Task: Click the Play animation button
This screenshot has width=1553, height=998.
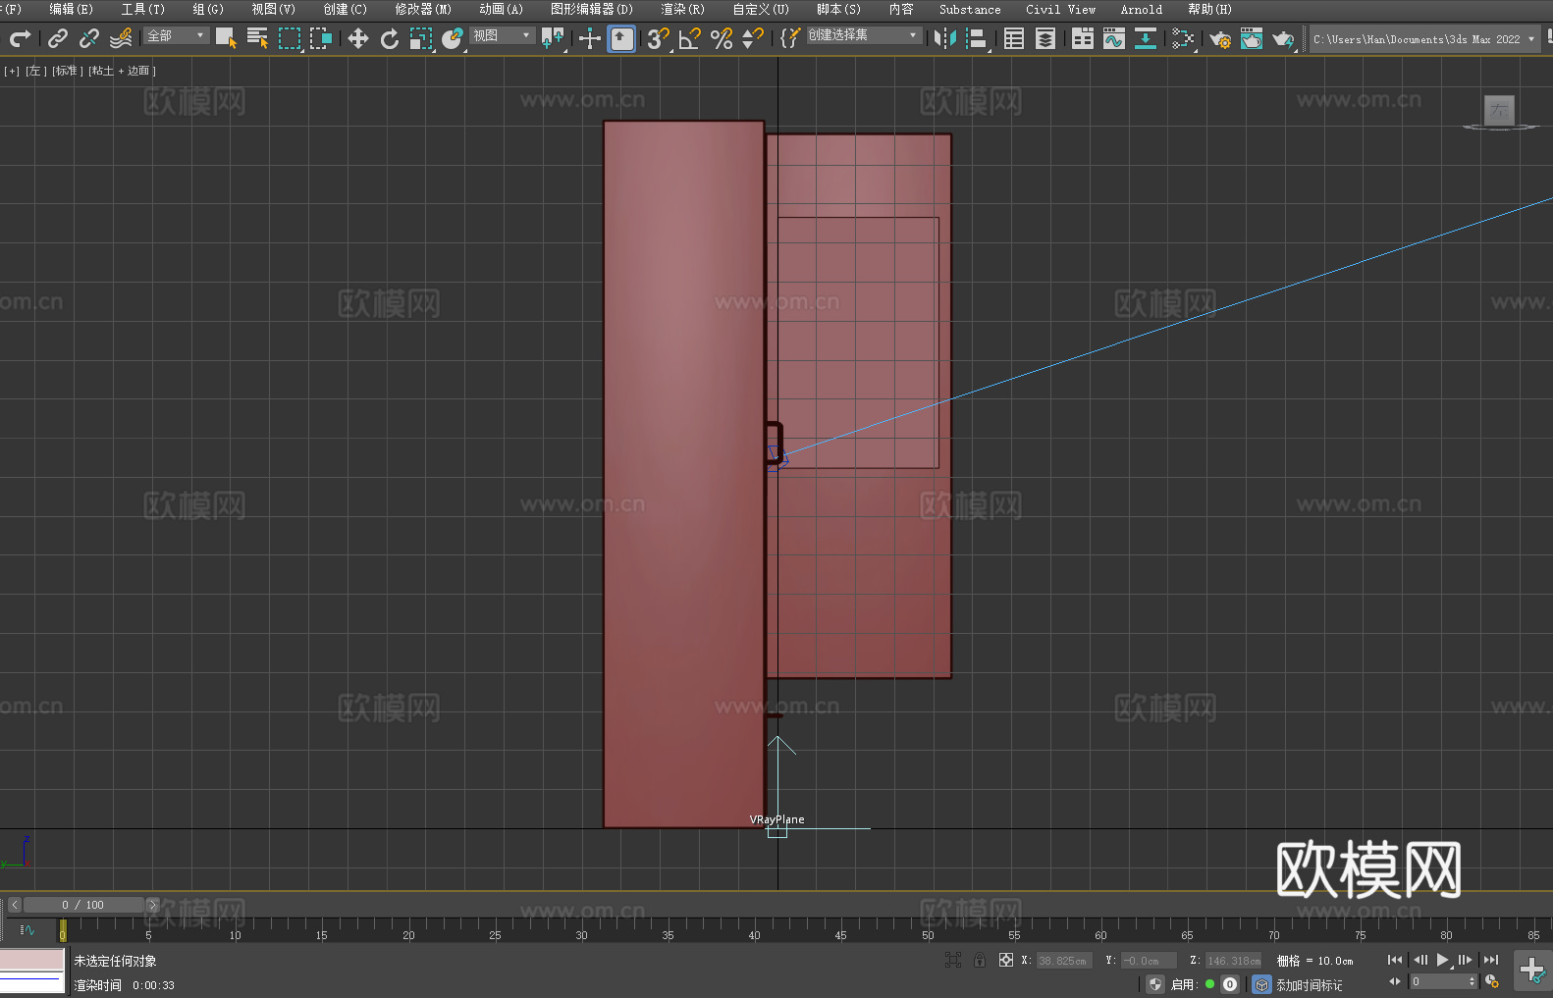Action: [1442, 960]
